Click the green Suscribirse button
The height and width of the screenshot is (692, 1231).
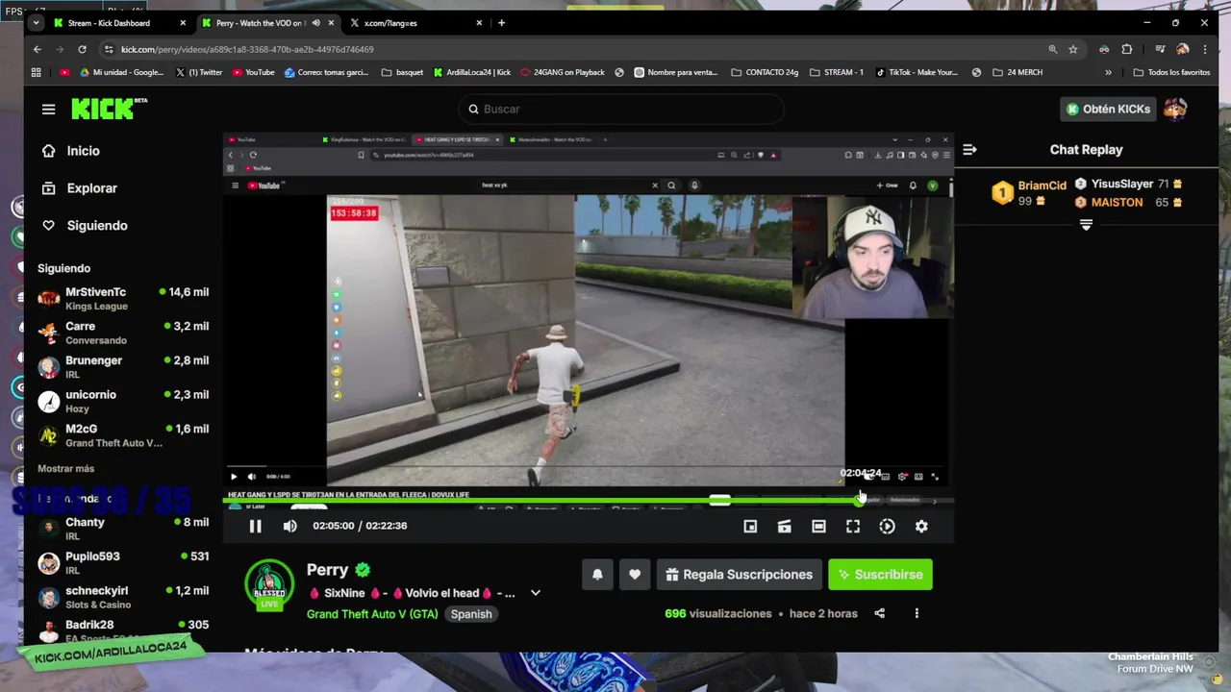[x=880, y=575]
